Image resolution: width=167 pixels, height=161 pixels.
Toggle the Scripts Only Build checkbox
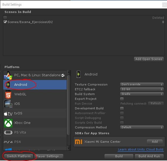pos(122,123)
